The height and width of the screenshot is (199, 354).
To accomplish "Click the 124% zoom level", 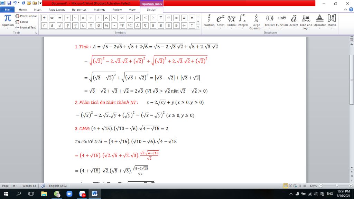I will [x=313, y=186].
